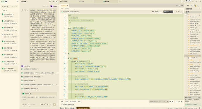Close the bottom panel X icon
The width and height of the screenshot is (202, 109).
(182, 101)
